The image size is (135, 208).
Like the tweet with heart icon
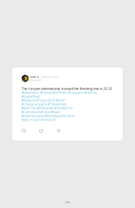pyautogui.click(x=59, y=131)
